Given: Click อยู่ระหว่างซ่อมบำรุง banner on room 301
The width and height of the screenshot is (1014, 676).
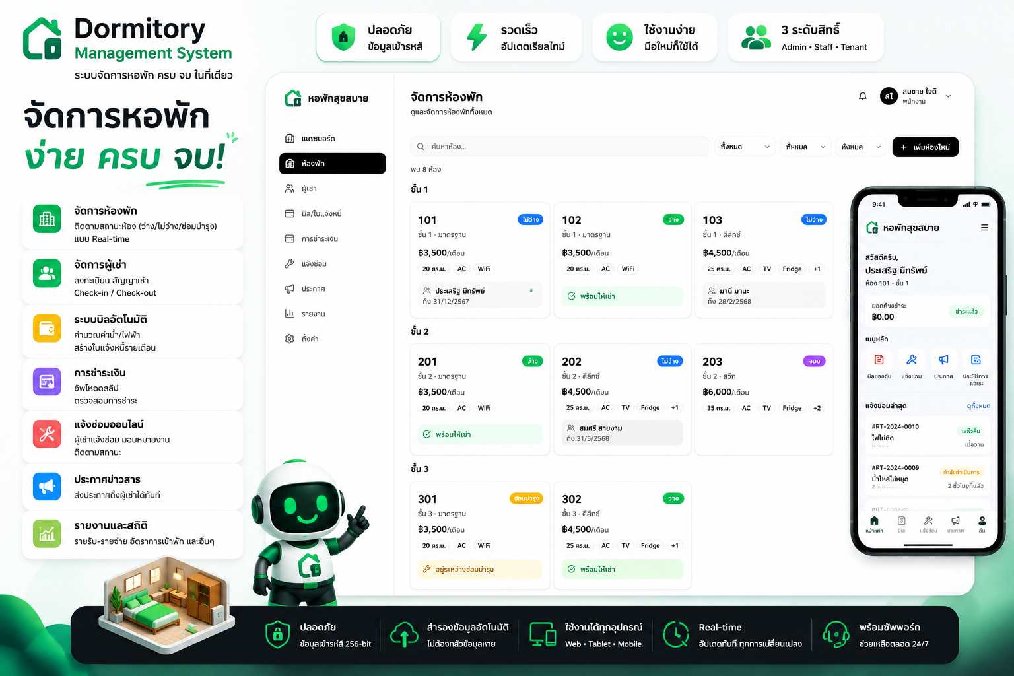Looking at the screenshot, I should click(480, 569).
